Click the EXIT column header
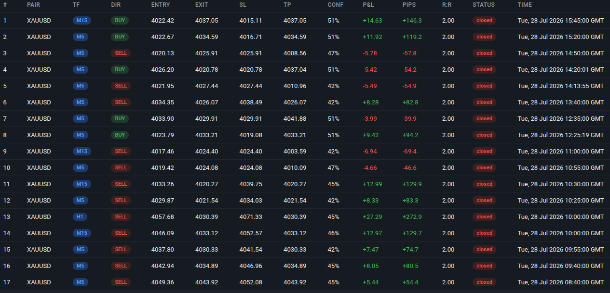Viewport: 610px width, 293px height. coord(202,5)
